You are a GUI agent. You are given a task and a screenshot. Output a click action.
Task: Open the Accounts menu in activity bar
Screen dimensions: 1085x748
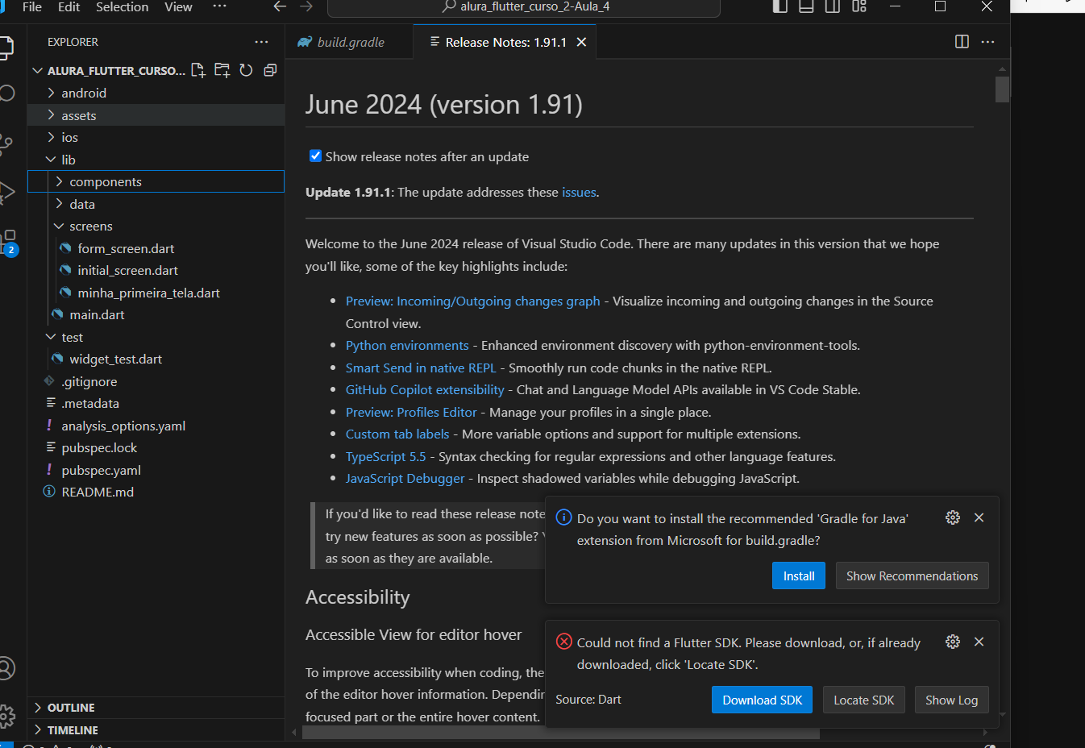(7, 668)
